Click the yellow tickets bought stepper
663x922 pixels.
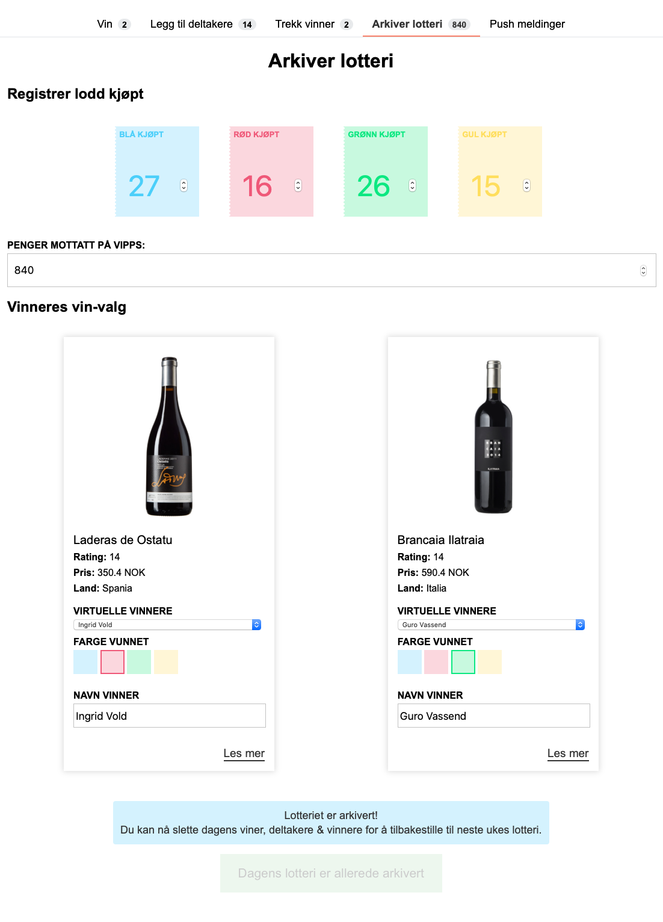coord(526,185)
